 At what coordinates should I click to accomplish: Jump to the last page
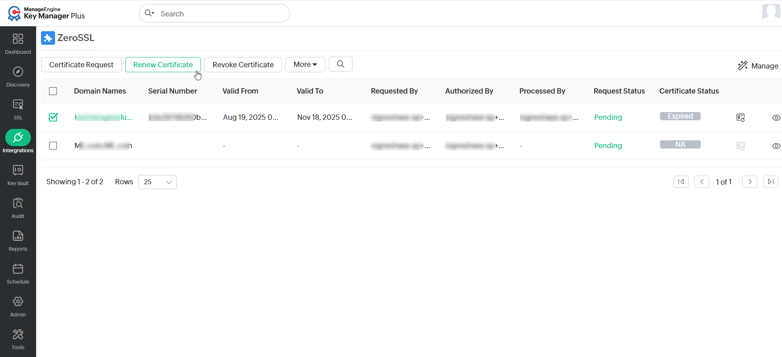770,182
